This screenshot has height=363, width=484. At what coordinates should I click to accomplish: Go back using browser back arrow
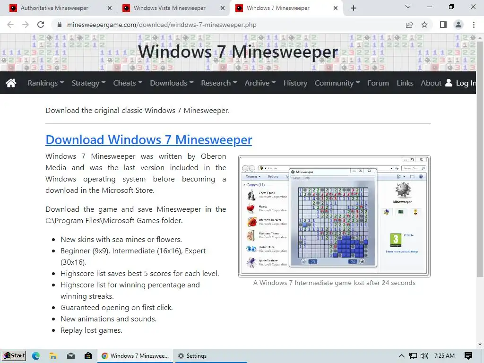(x=10, y=25)
